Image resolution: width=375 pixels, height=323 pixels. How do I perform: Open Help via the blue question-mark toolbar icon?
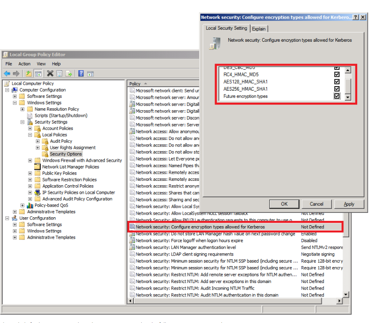[x=81, y=74]
